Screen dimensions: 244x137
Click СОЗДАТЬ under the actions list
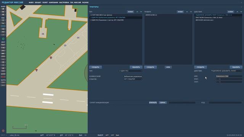tap(201, 67)
